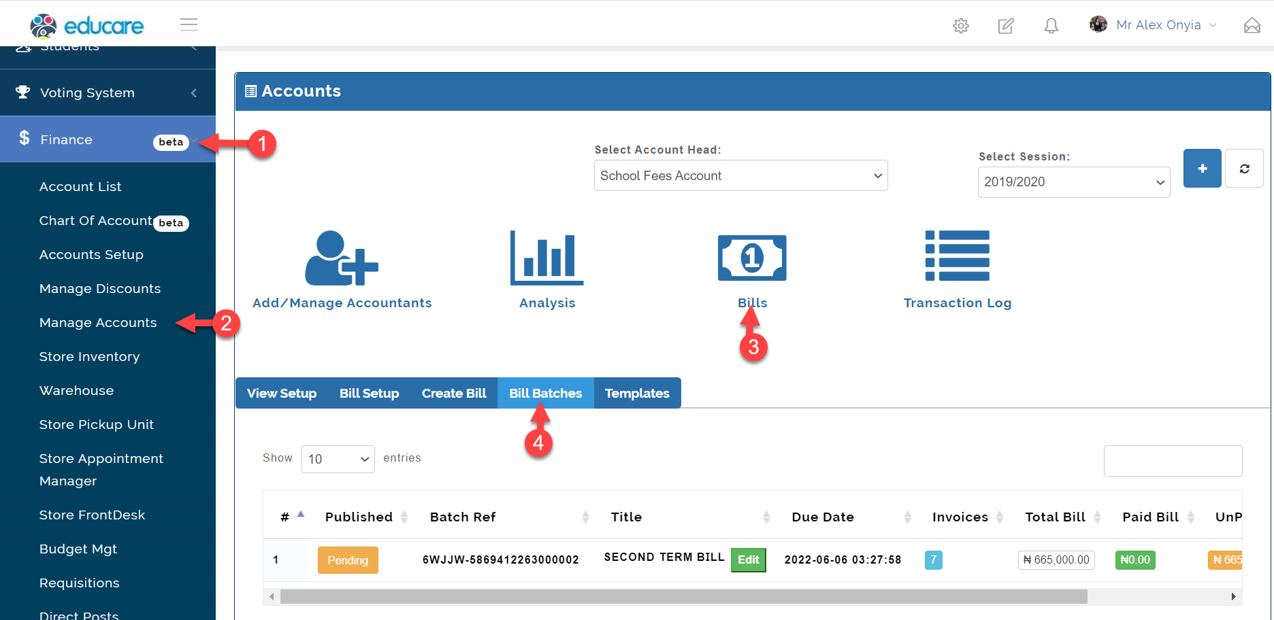
Task: Open Chart Of Account menu item
Action: 96,220
